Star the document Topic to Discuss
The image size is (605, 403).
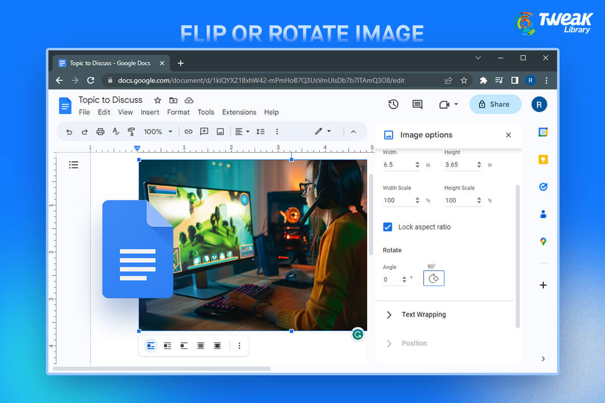[158, 100]
